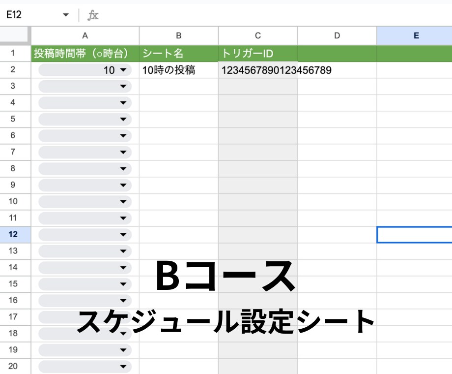Click cell D2 right of the trigger ID
The width and height of the screenshot is (452, 374).
(337, 70)
